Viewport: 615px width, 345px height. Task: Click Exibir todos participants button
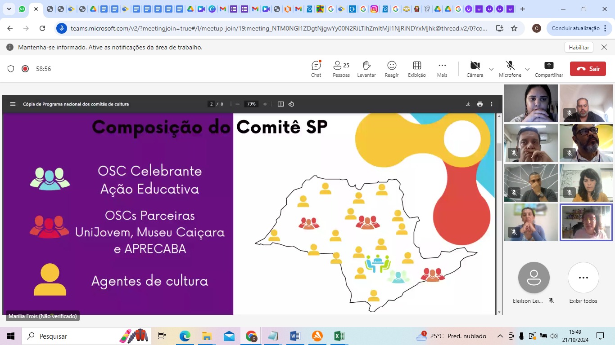[583, 278]
